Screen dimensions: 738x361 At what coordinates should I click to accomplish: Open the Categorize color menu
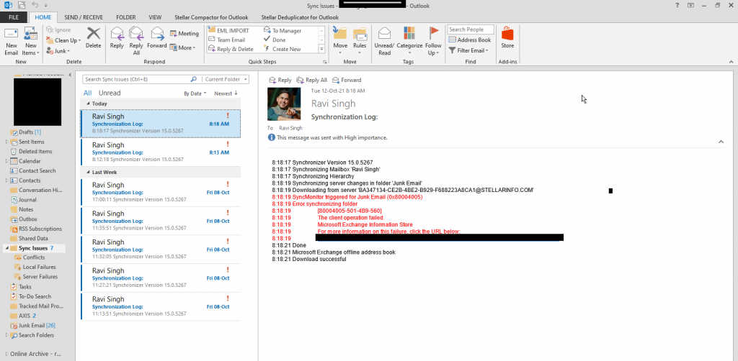tap(409, 41)
